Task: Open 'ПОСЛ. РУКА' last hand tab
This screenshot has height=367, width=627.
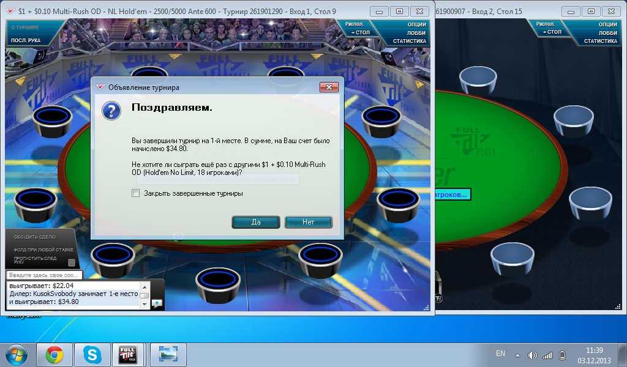Action: 26,40
